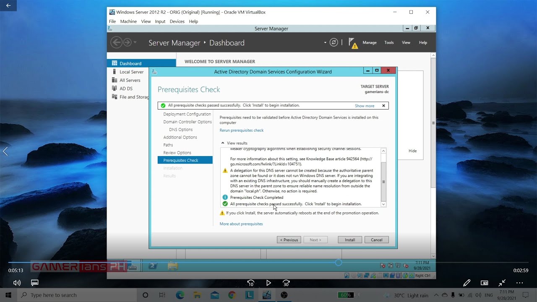Click the video player back arrow
537x302 pixels.
[x=8, y=6]
